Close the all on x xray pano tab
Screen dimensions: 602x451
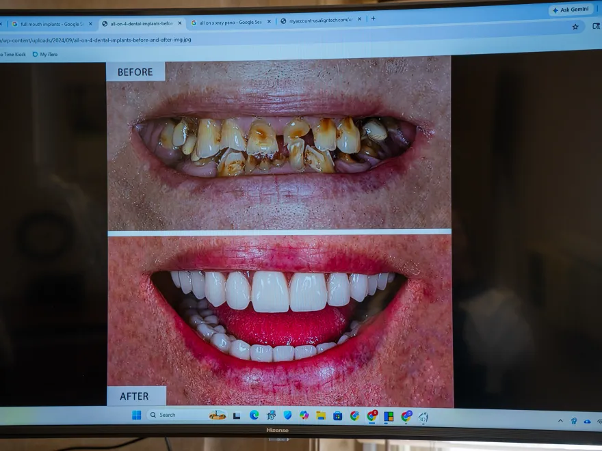(269, 21)
